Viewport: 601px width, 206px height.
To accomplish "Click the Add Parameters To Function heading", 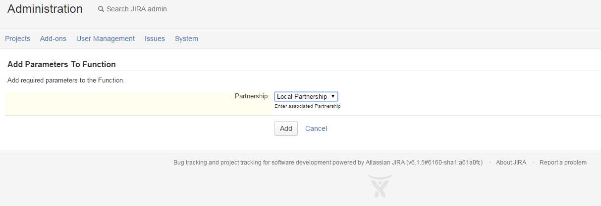I will [61, 65].
